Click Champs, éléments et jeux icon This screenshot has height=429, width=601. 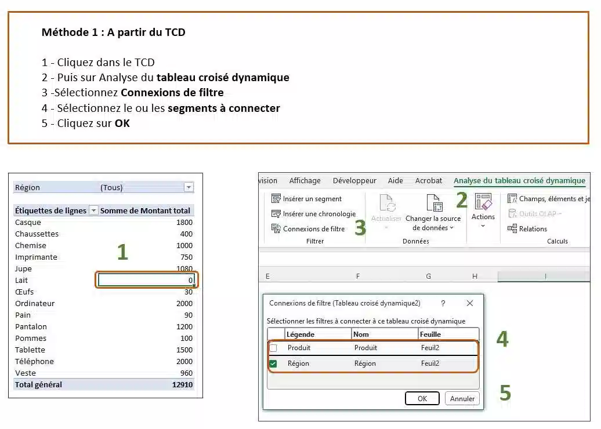coord(512,198)
